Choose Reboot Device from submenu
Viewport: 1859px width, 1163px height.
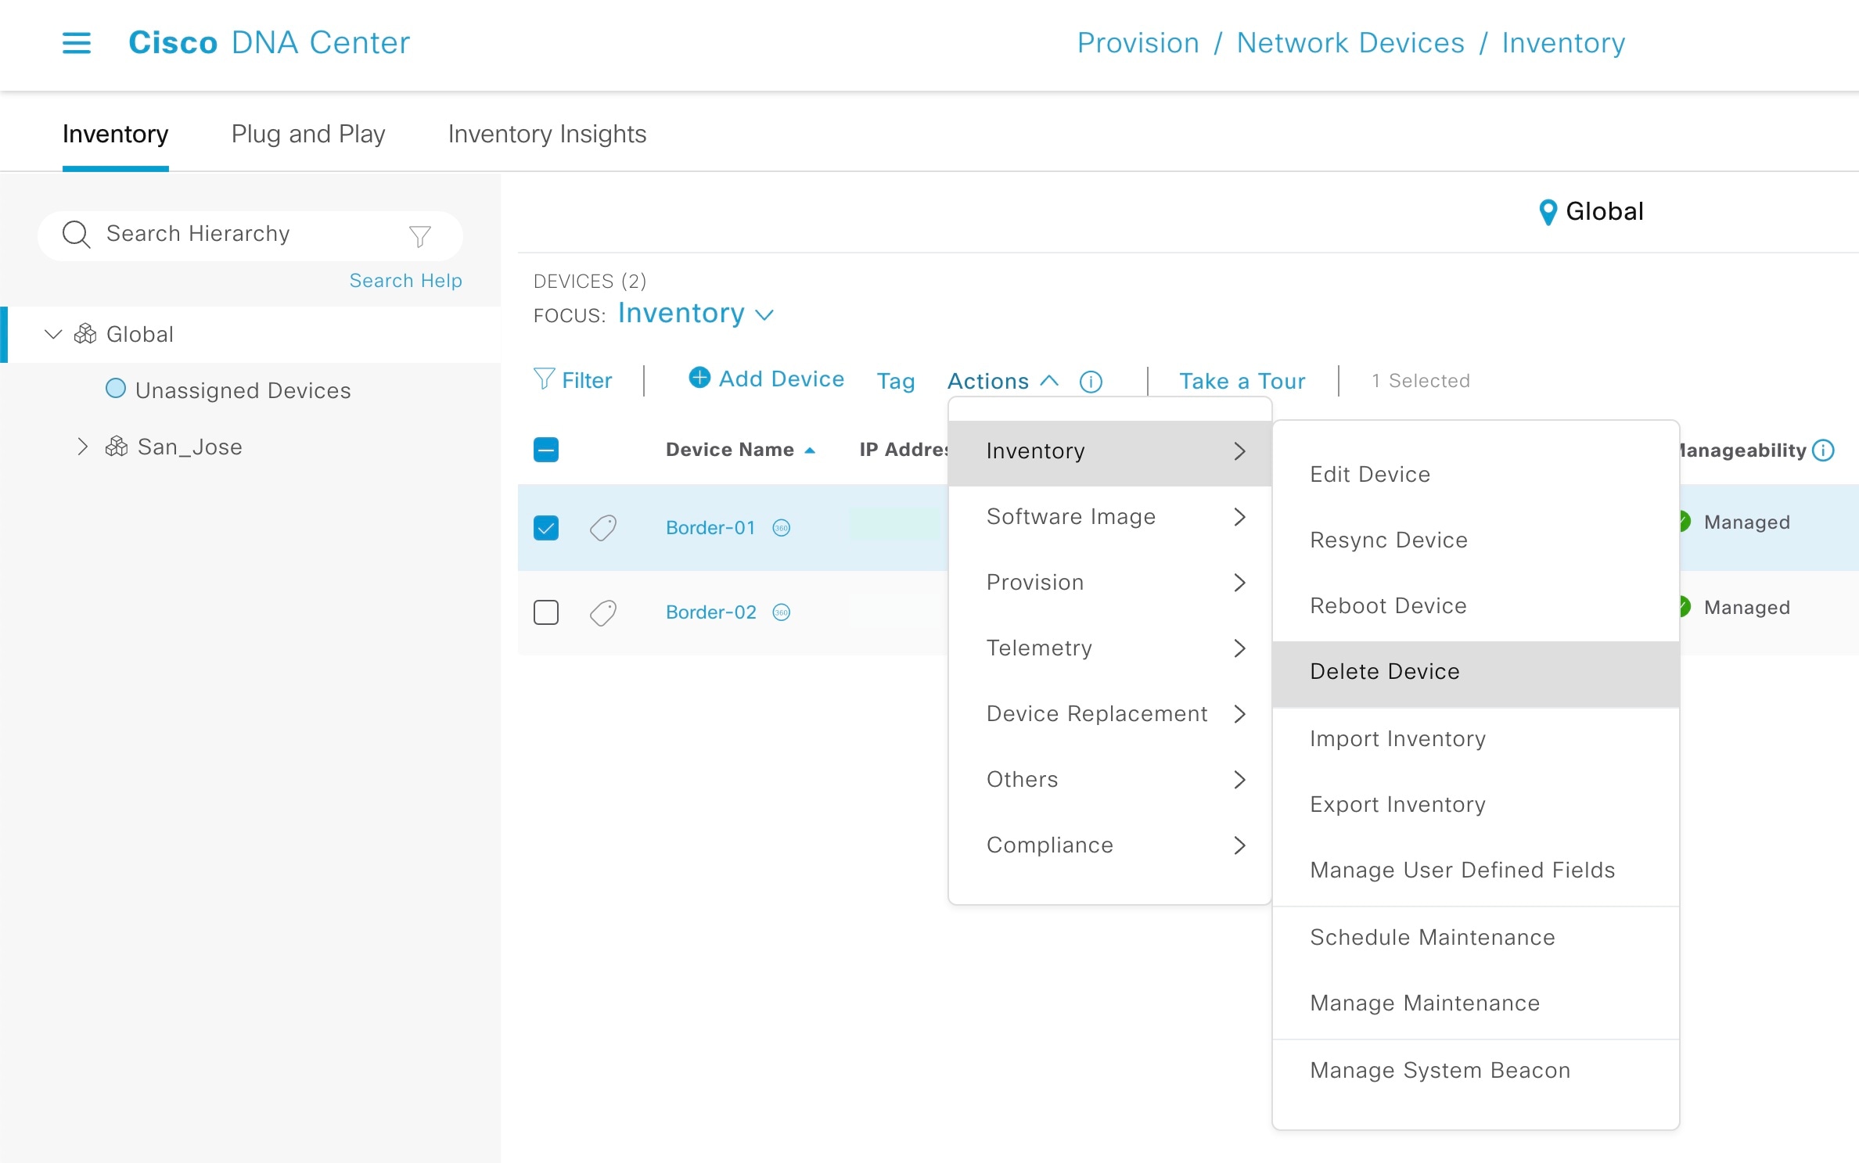[1476, 606]
